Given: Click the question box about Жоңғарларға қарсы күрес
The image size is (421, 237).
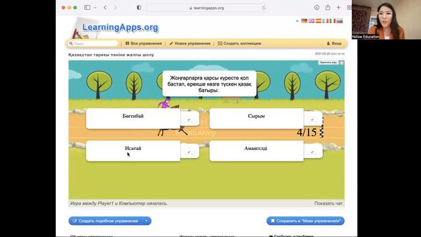Looking at the screenshot, I should click(x=209, y=84).
